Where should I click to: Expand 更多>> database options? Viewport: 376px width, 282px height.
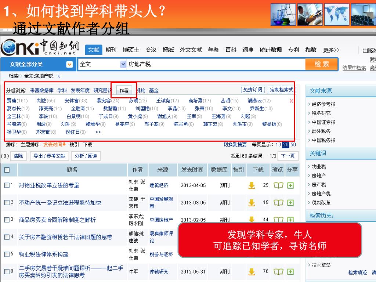pos(331,50)
